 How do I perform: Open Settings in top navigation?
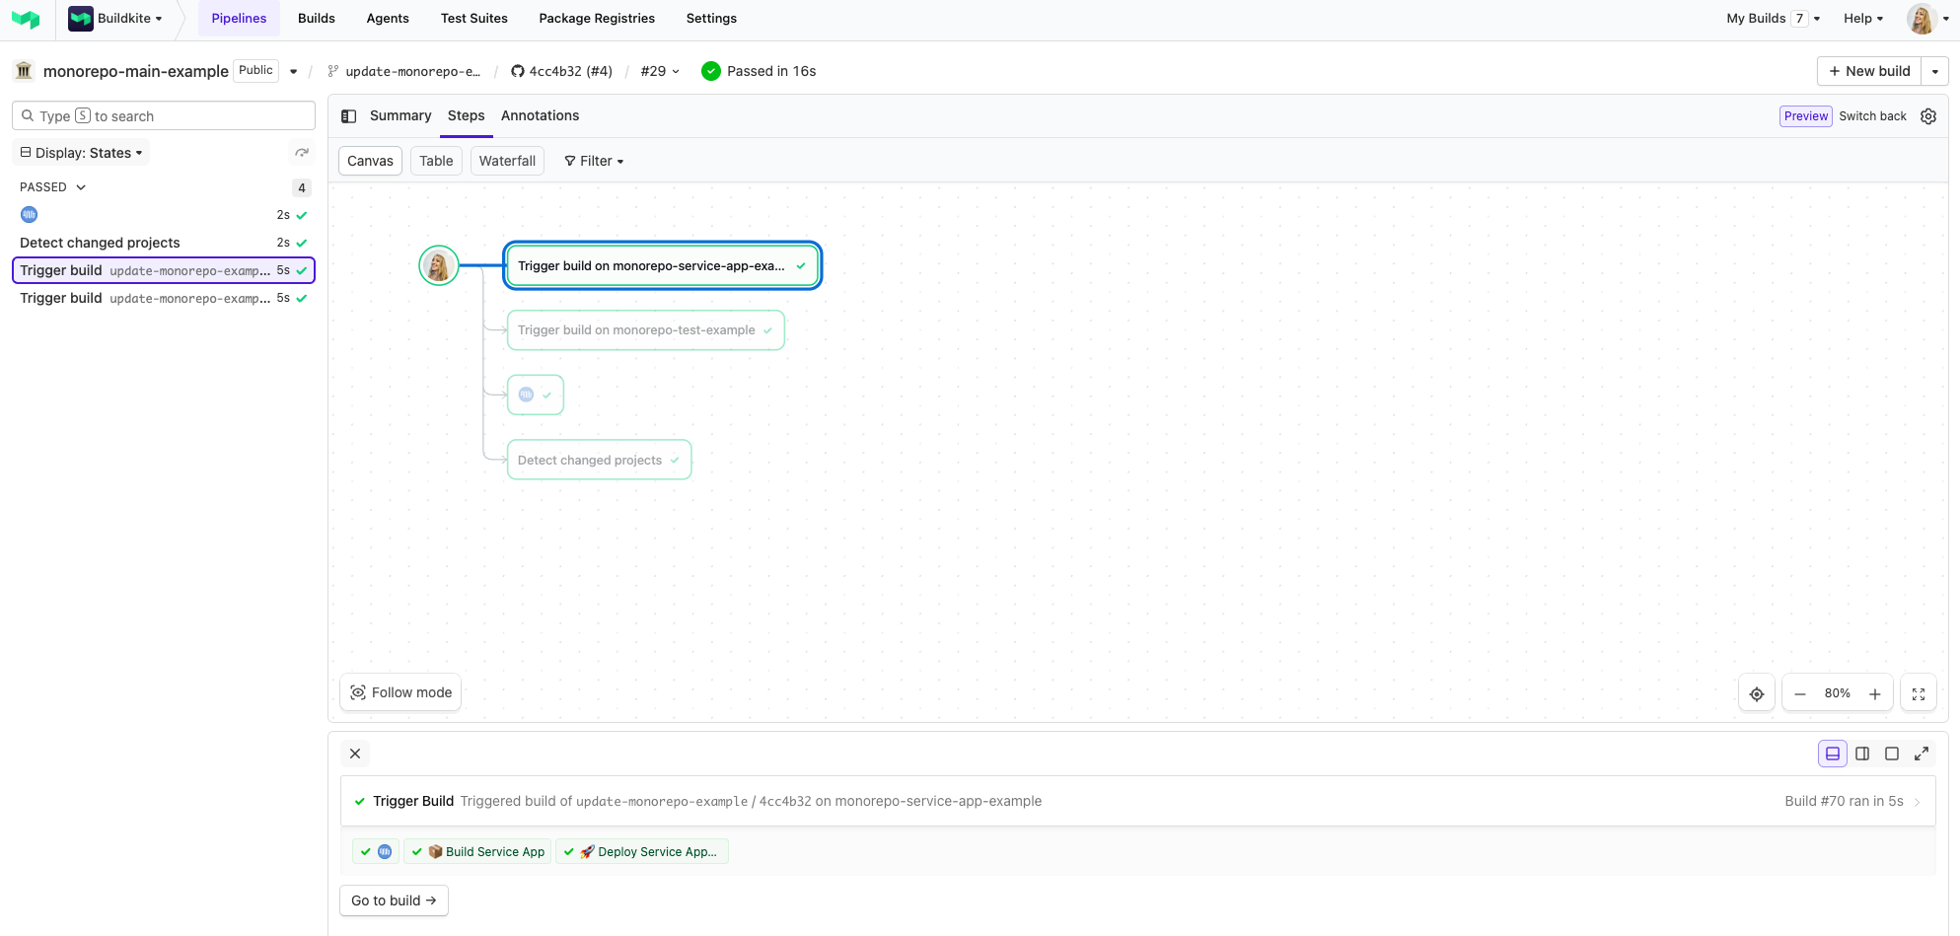coord(711,19)
